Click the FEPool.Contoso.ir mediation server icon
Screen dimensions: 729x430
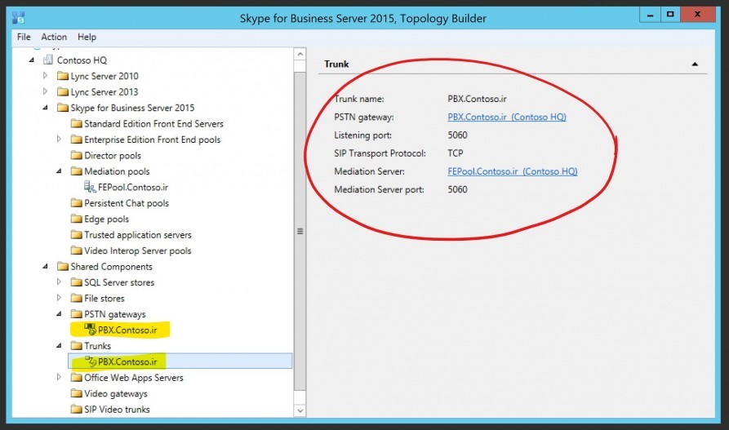[x=90, y=186]
